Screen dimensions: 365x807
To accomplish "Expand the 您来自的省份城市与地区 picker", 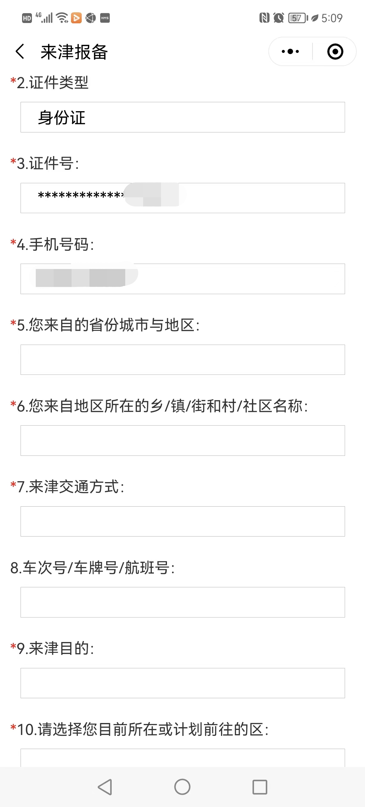I will [x=182, y=360].
